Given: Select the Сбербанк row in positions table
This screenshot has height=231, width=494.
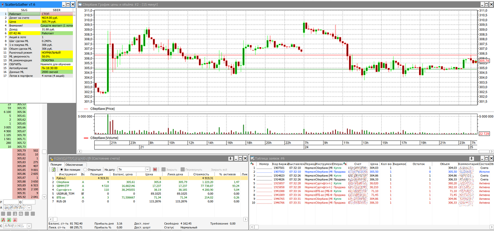Looking at the screenshot, I should 148,182.
